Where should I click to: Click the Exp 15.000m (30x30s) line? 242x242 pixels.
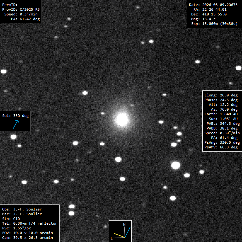[x=214, y=24]
